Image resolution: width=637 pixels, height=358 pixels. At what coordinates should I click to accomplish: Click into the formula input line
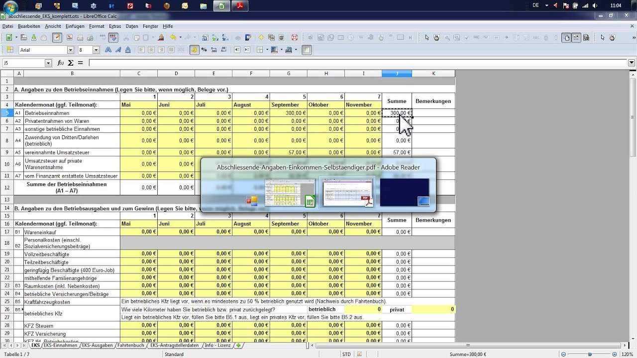[x=357, y=63]
